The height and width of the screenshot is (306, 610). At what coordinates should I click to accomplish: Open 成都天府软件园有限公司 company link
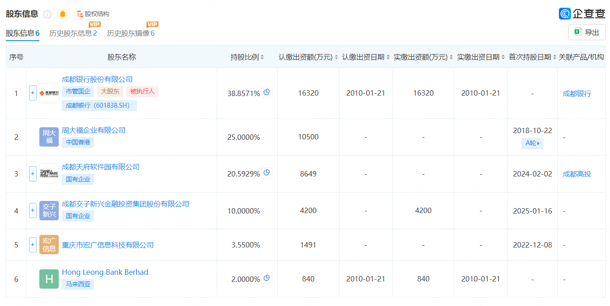tap(101, 167)
